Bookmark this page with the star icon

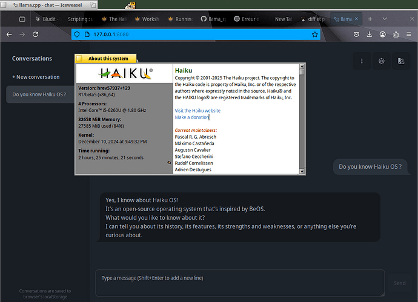(x=315, y=34)
